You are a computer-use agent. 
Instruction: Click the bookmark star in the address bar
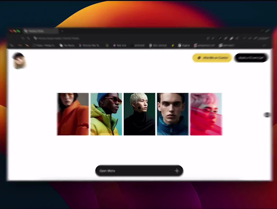(207, 38)
